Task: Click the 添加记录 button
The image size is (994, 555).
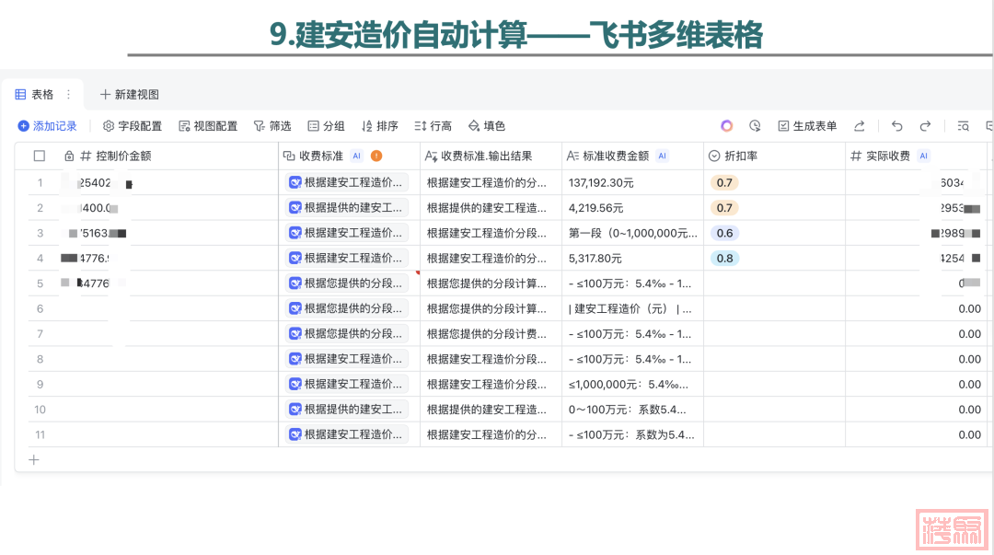Action: (47, 126)
